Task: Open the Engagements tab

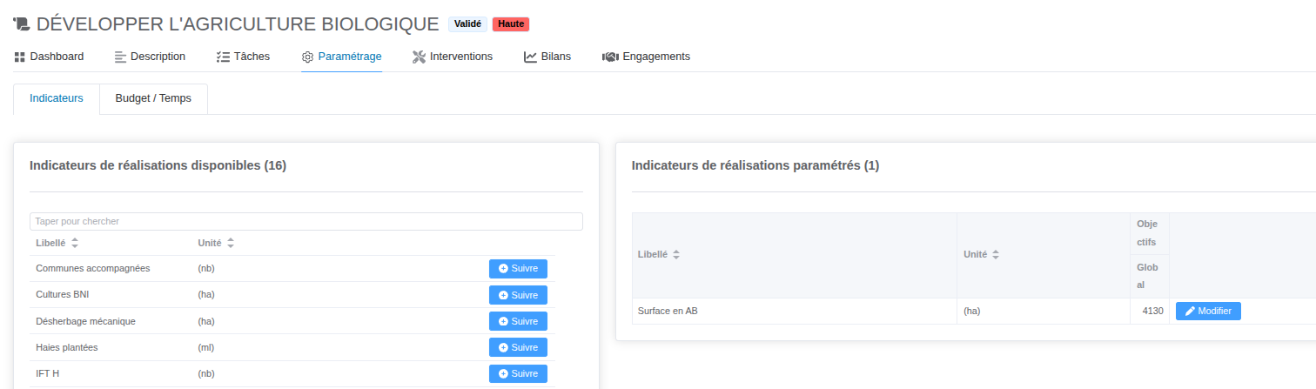Action: tap(646, 57)
